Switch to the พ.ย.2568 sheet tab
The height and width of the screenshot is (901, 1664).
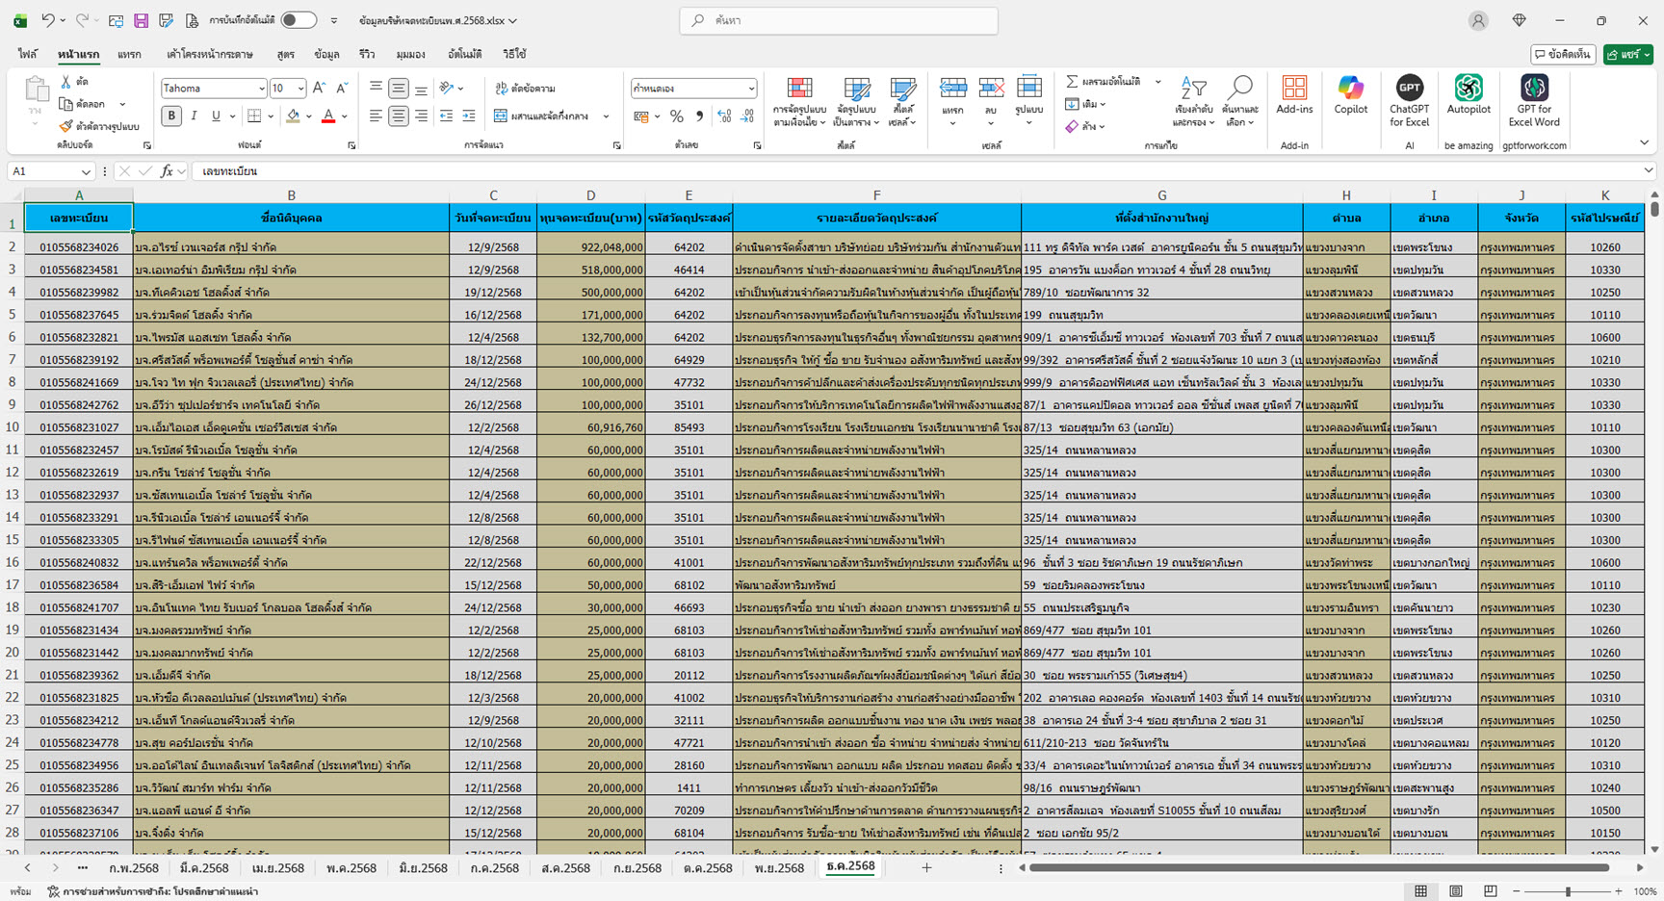(x=778, y=868)
